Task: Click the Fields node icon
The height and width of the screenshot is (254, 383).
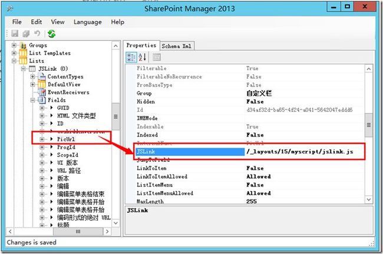Action: click(42, 100)
